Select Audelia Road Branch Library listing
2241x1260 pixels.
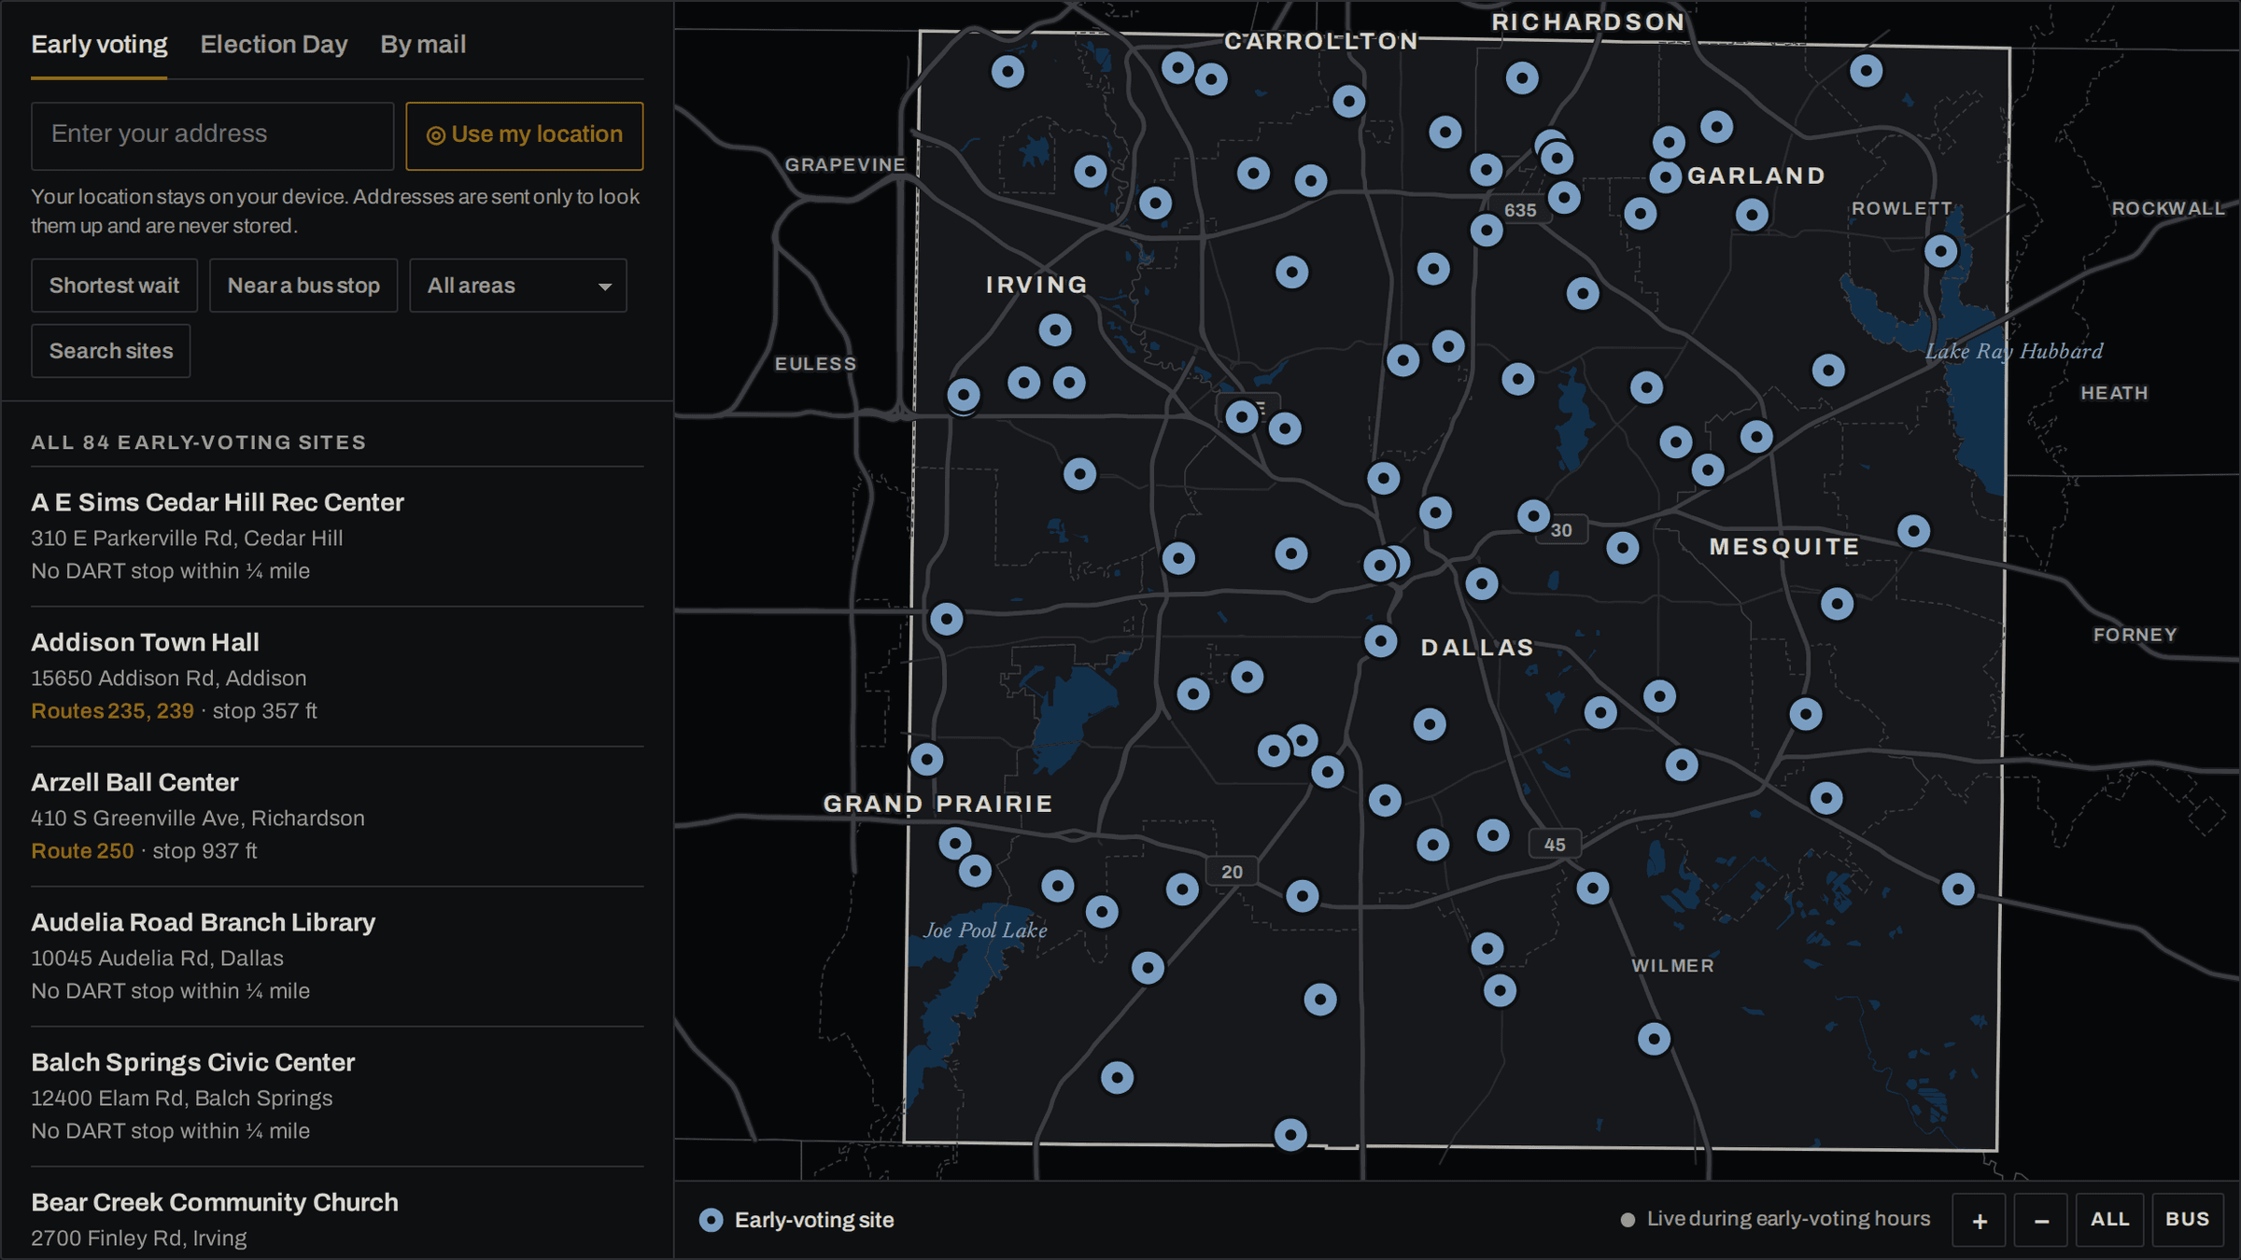click(x=337, y=957)
